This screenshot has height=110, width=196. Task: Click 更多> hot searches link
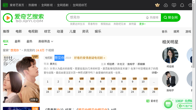point(142,24)
